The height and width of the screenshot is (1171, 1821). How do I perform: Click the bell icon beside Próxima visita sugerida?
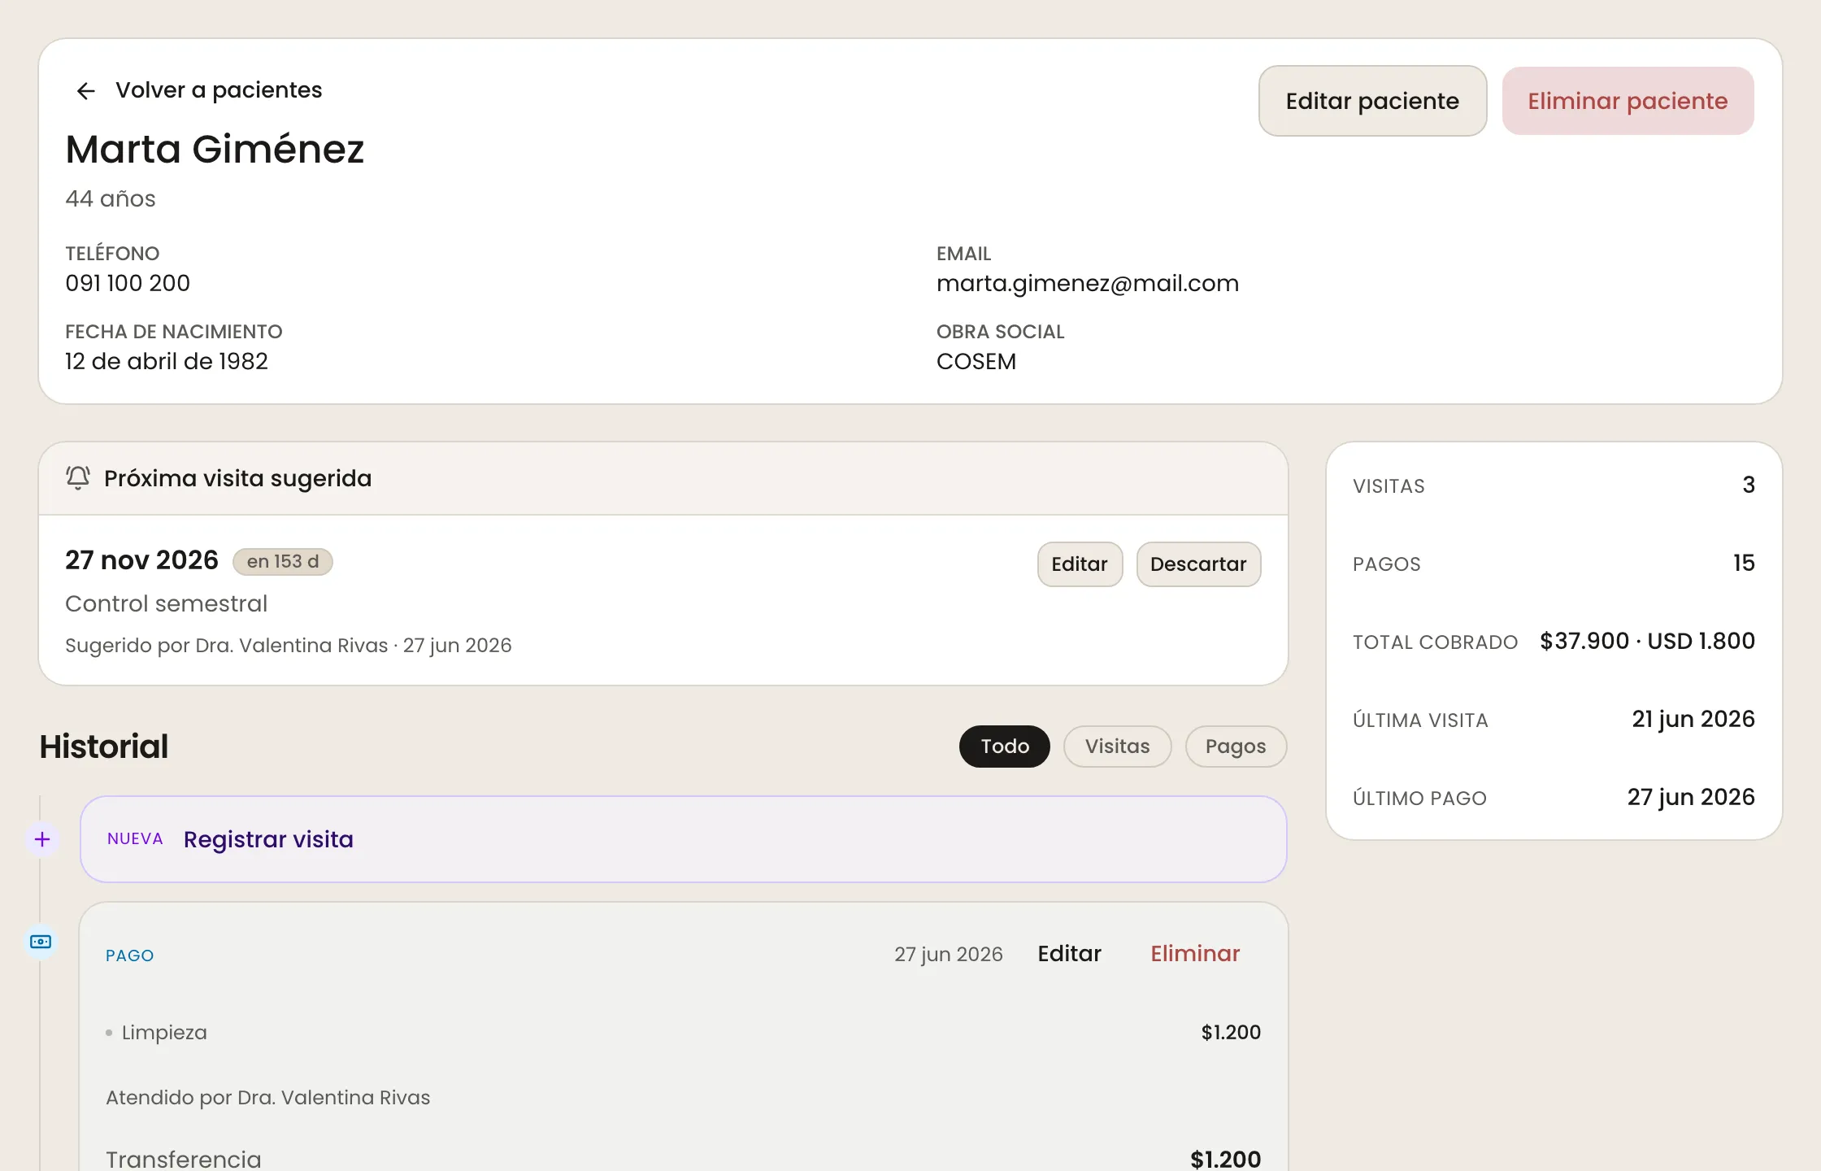(78, 478)
